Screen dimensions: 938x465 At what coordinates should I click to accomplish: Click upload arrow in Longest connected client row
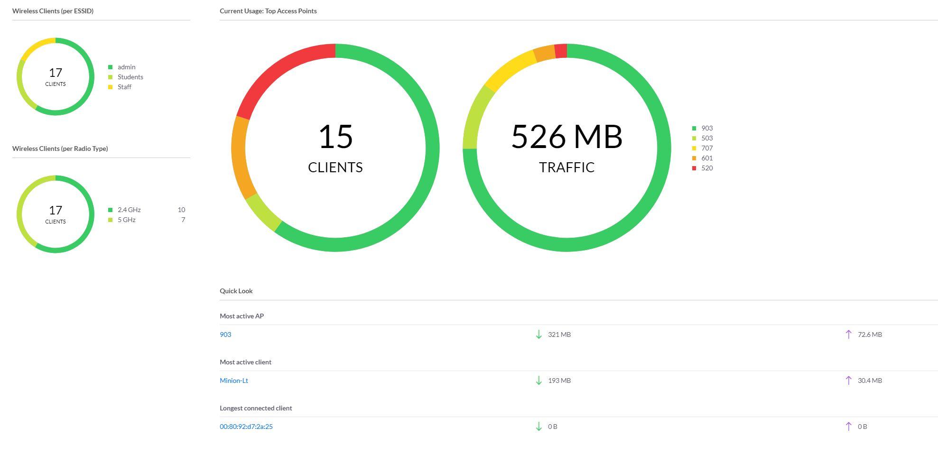click(848, 427)
